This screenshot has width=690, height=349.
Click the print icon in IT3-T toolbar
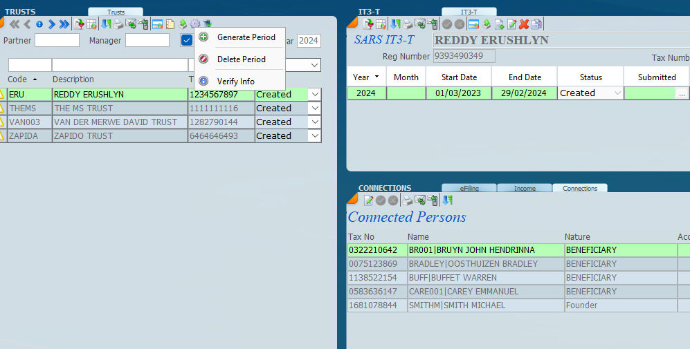407,24
